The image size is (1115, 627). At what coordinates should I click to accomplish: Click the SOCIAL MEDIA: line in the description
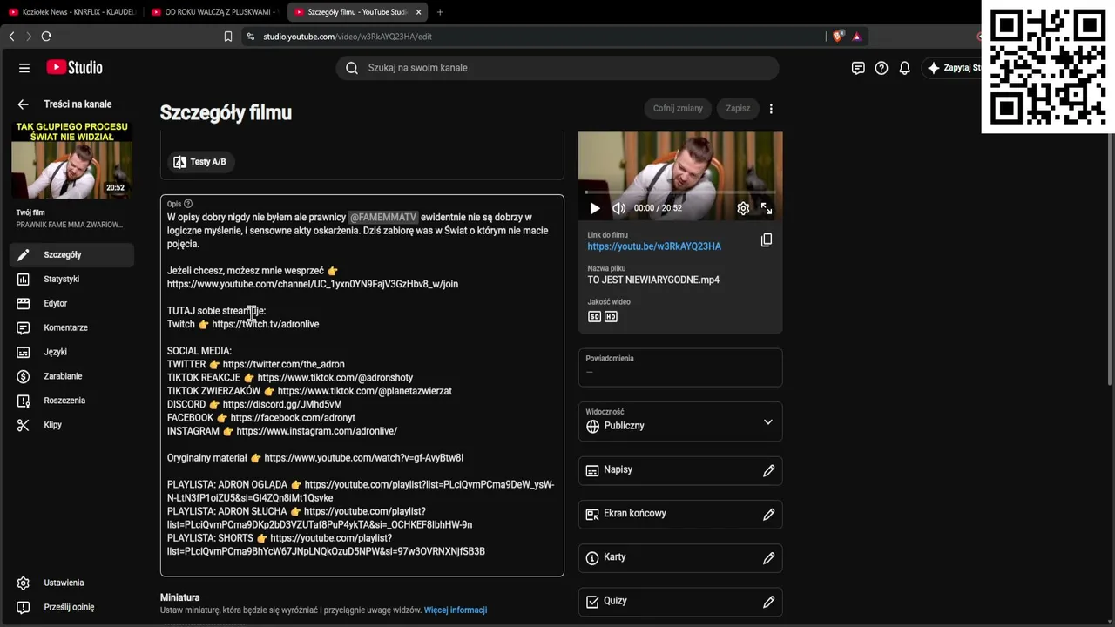coord(199,351)
